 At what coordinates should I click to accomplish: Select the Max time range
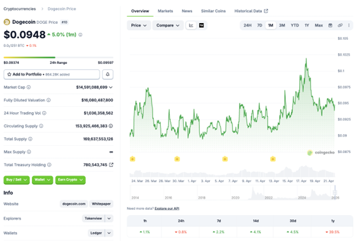(319, 25)
